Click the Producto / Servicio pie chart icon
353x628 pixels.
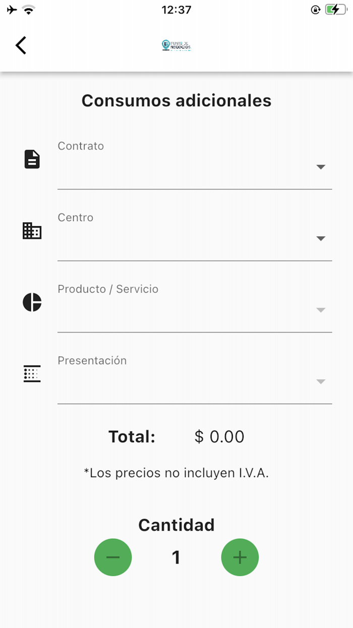(x=31, y=302)
